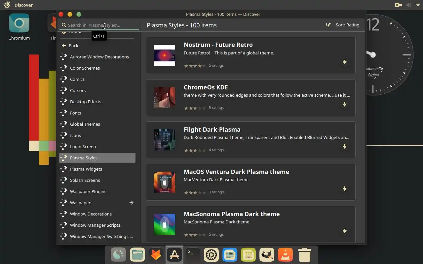This screenshot has height=264, width=423.
Task: Open Desktop Effects category
Action: [97, 102]
